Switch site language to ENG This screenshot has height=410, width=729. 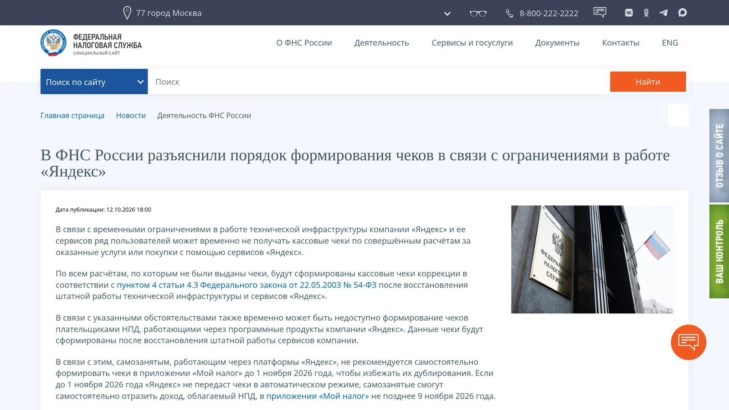coord(670,43)
